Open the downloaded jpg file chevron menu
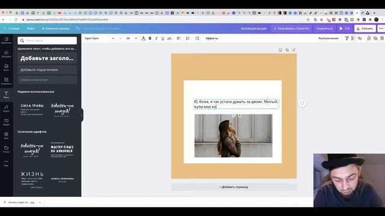The width and height of the screenshot is (385, 216). pos(40,202)
